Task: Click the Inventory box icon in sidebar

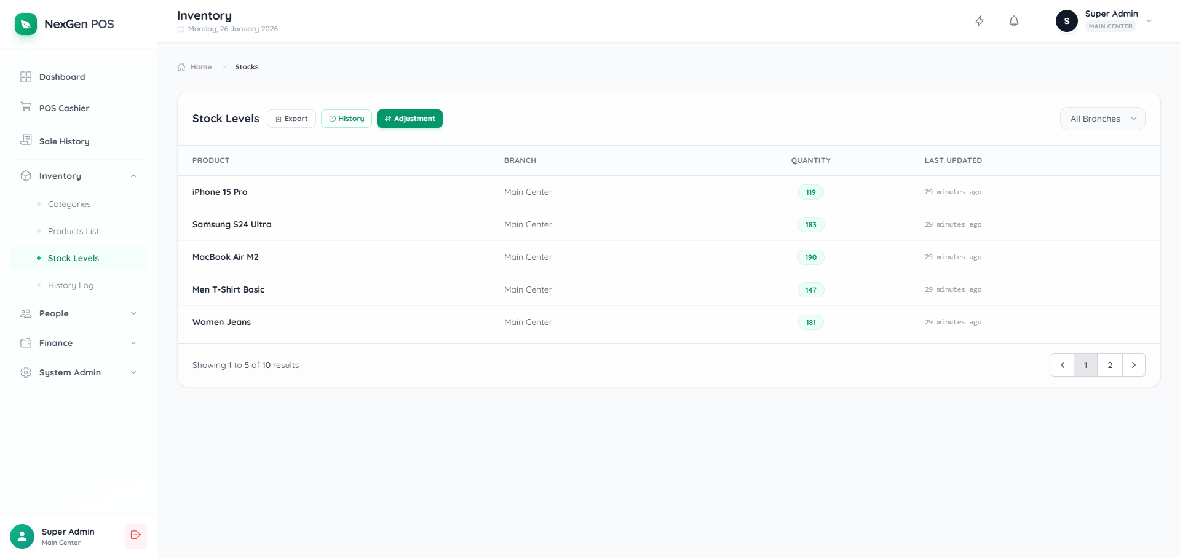Action: (x=25, y=176)
